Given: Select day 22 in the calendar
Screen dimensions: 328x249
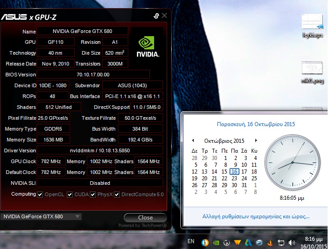Looking at the screenshot, I should pos(224,178).
